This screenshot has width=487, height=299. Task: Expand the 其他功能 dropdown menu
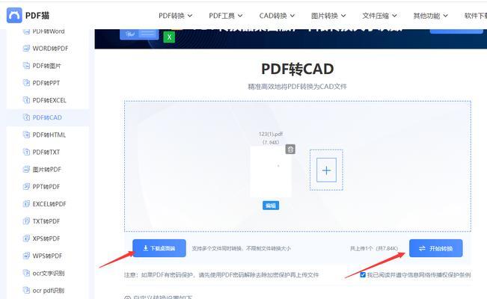click(x=430, y=16)
